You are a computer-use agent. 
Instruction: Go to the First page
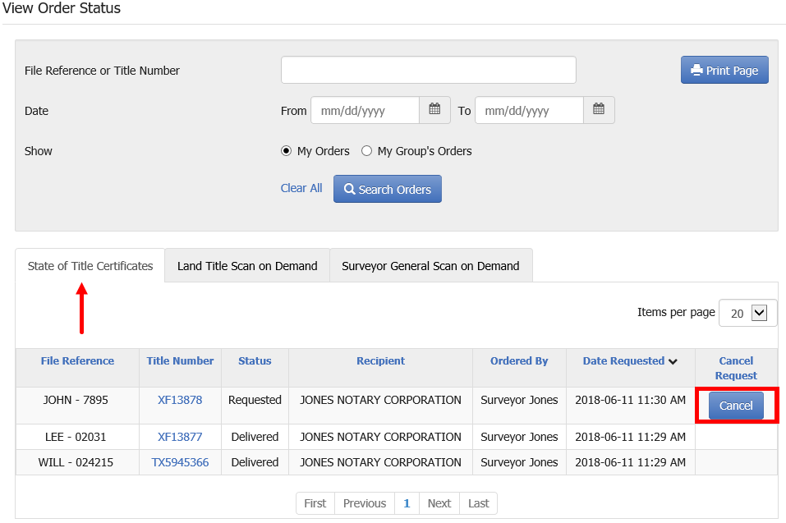pos(315,503)
